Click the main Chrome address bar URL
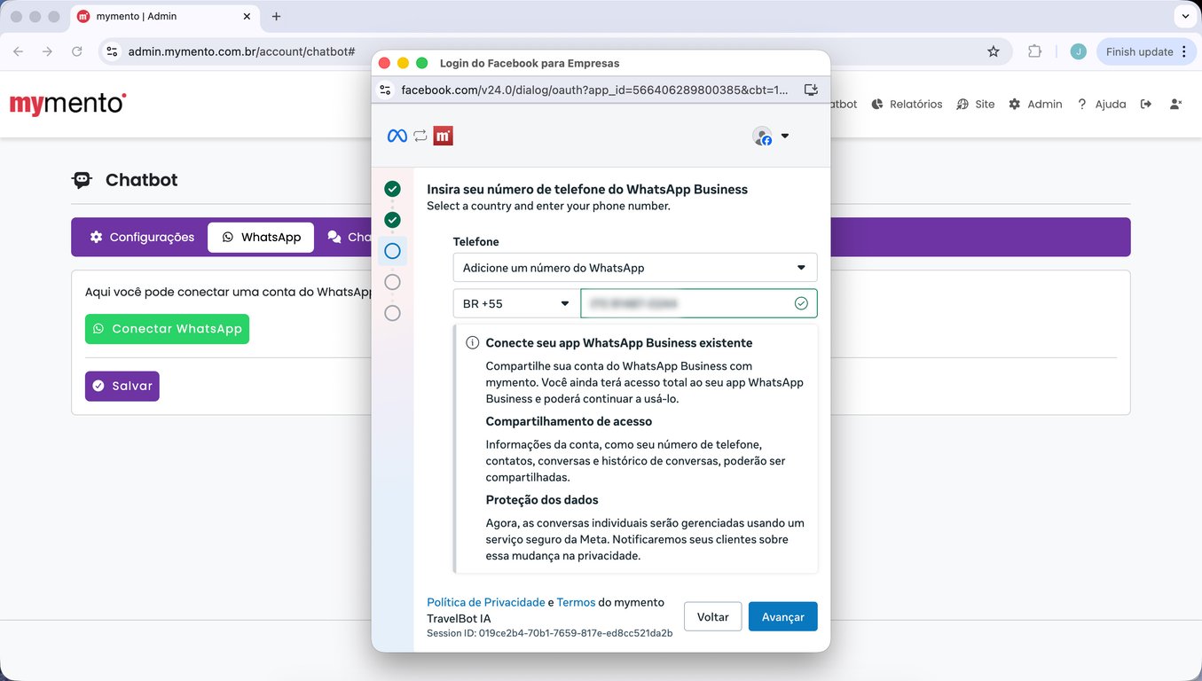The height and width of the screenshot is (681, 1202). click(x=241, y=51)
